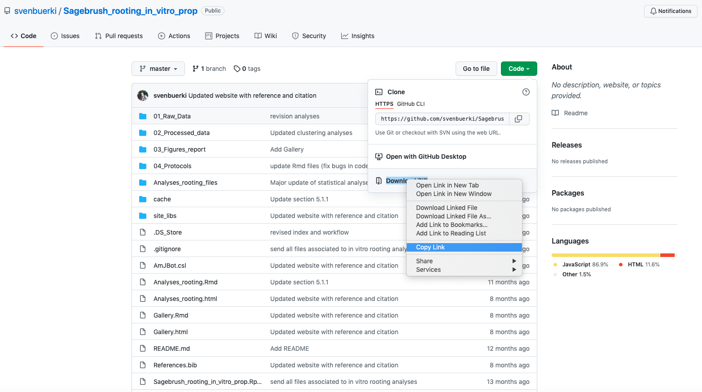Click the References.bib file icon
The height and width of the screenshot is (392, 702).
143,365
